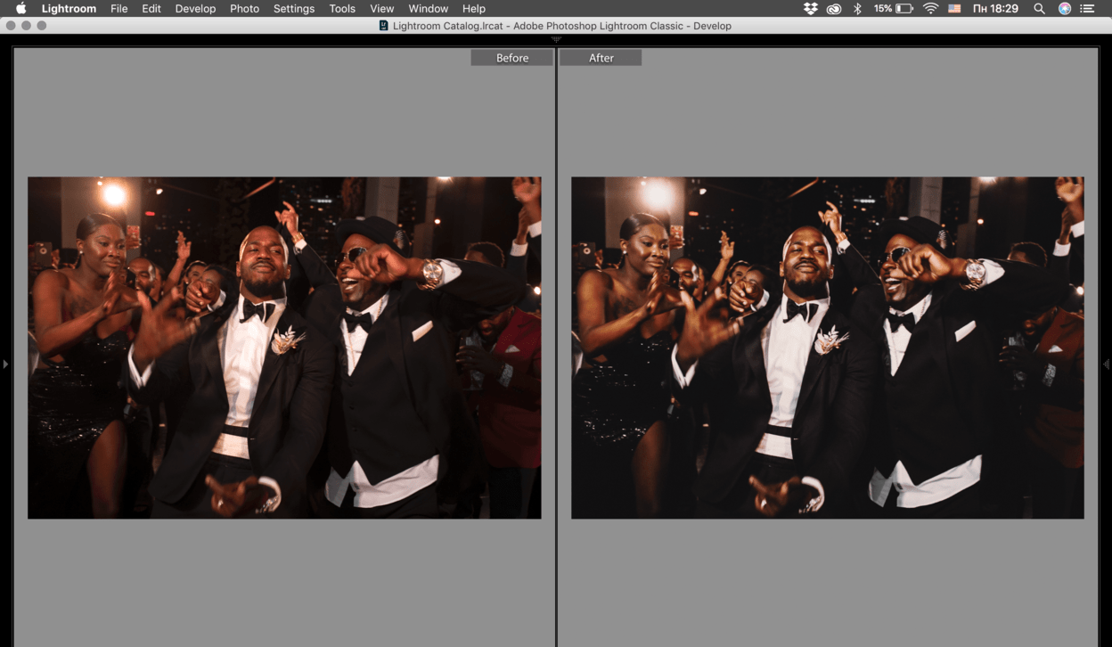The height and width of the screenshot is (647, 1112).
Task: Close the Lightroom window with red button
Action: point(11,26)
